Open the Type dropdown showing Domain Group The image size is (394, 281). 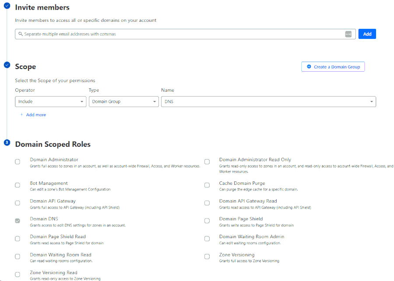tap(124, 102)
